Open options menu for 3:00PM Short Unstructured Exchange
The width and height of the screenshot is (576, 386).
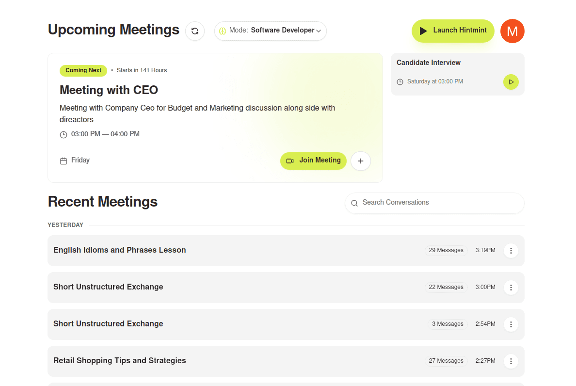point(511,288)
